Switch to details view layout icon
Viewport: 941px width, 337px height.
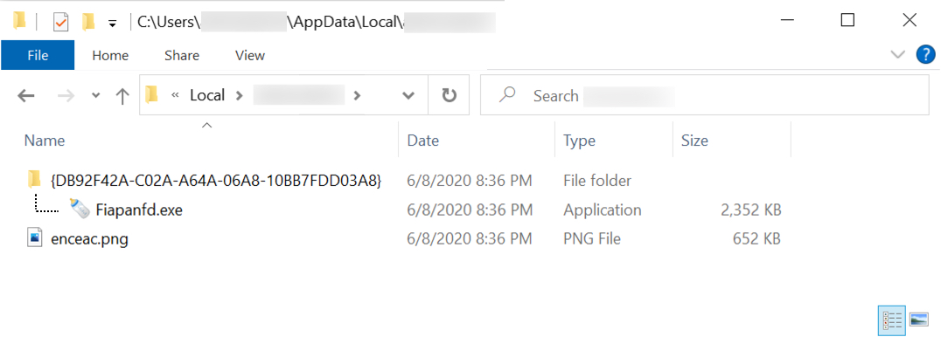tap(893, 320)
